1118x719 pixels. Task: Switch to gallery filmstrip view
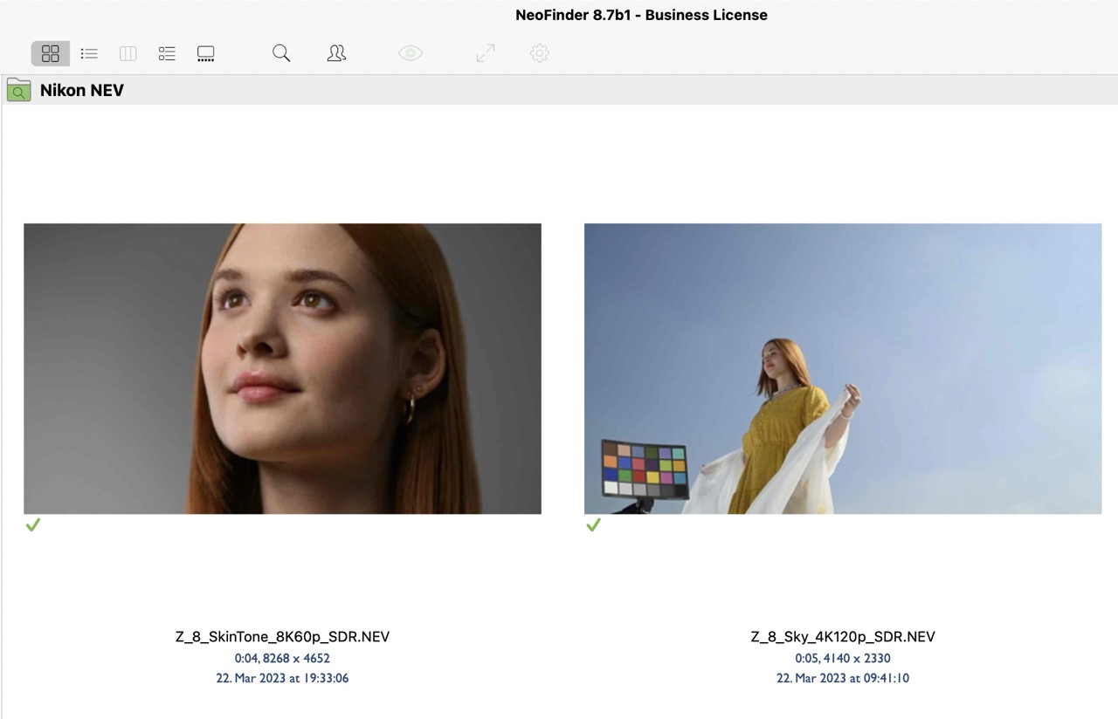pyautogui.click(x=206, y=54)
